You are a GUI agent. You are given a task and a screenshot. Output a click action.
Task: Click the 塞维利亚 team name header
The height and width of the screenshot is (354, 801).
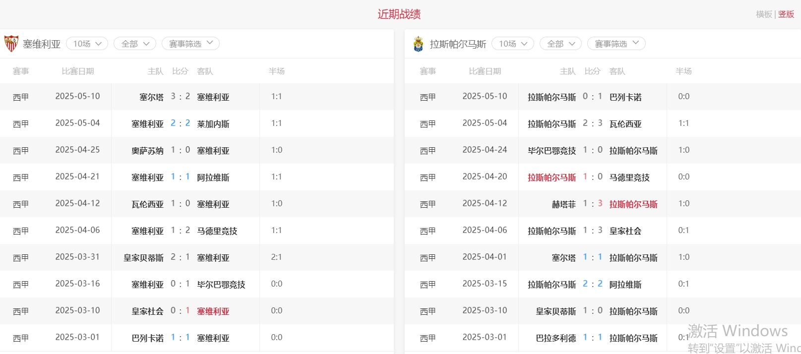42,44
